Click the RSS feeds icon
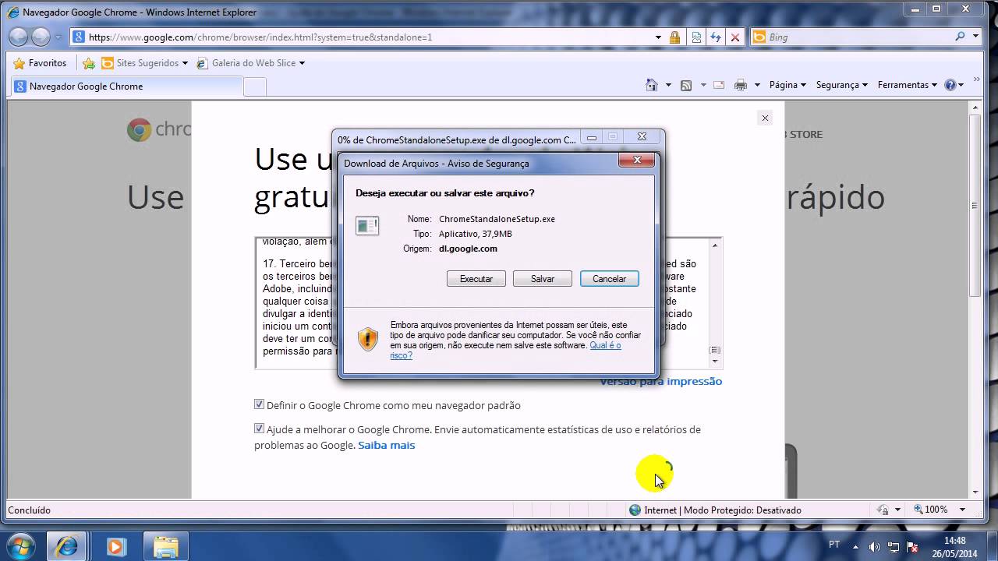 click(686, 85)
